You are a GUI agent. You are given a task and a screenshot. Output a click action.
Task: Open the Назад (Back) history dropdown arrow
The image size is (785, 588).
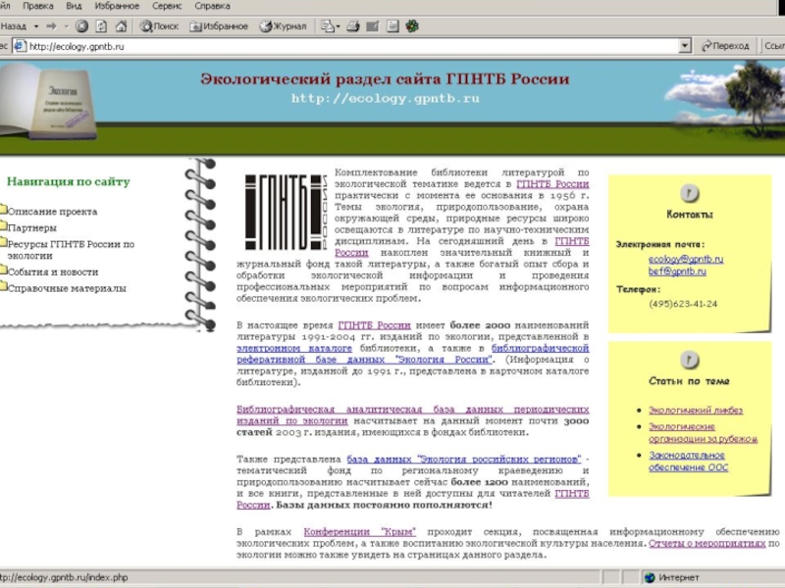[x=37, y=26]
